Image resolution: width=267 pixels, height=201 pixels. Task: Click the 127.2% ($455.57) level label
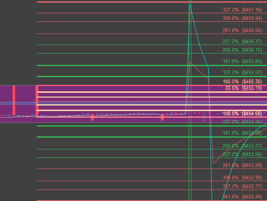coord(241,73)
